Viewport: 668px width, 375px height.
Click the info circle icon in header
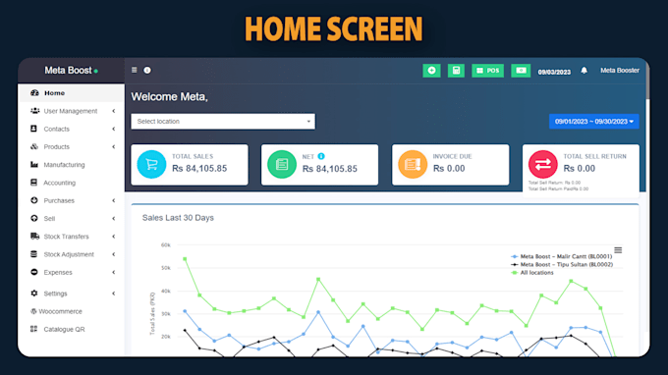point(147,71)
